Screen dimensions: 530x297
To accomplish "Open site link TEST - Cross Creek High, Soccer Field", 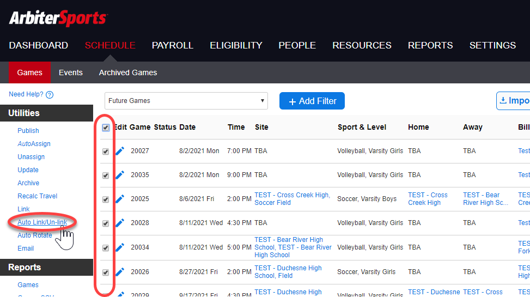I will pos(292,199).
